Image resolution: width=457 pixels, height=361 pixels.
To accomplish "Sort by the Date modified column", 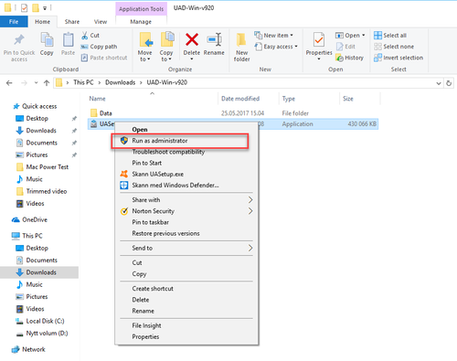I will click(240, 99).
